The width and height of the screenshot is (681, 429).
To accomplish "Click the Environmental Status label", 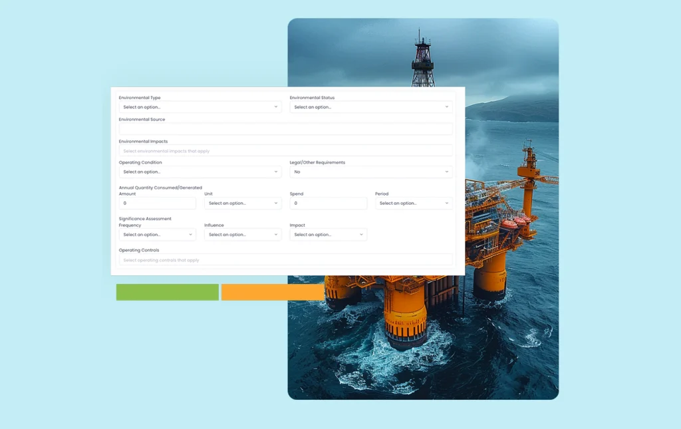I will pyautogui.click(x=312, y=98).
